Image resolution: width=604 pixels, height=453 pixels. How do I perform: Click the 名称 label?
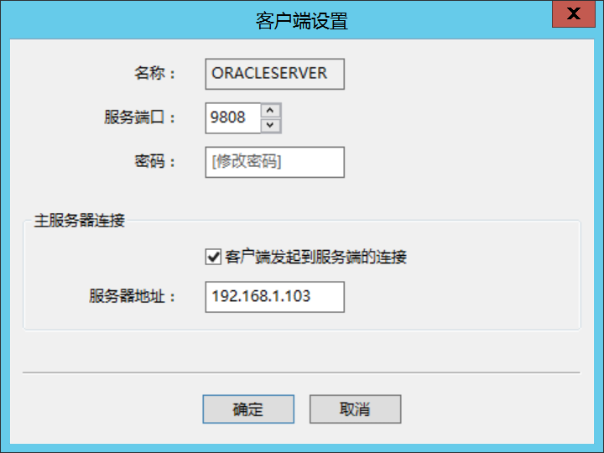pos(155,73)
